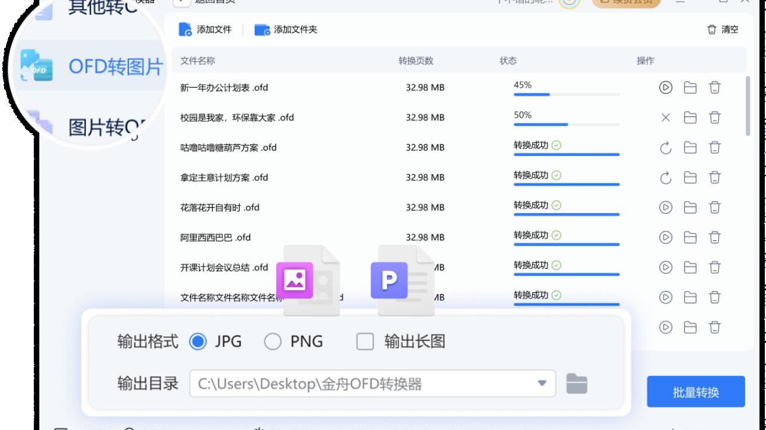This screenshot has width=766, height=430.
Task: Click the 添加文件 add file icon
Action: (x=185, y=29)
